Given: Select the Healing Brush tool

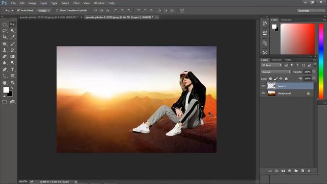Looking at the screenshot, I should 5,44.
